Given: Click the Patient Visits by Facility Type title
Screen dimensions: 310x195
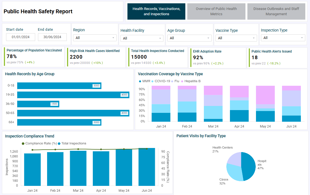Looking at the screenshot, I should (201, 136).
